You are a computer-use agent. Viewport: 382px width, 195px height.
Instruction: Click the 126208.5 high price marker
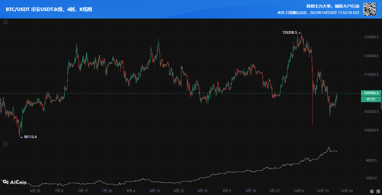[290, 32]
